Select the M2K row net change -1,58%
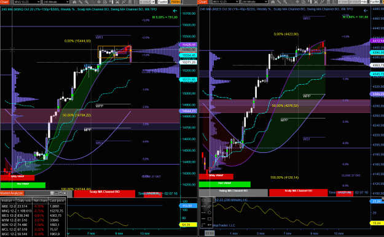Screen dimensions: 384x237 click(39, 225)
